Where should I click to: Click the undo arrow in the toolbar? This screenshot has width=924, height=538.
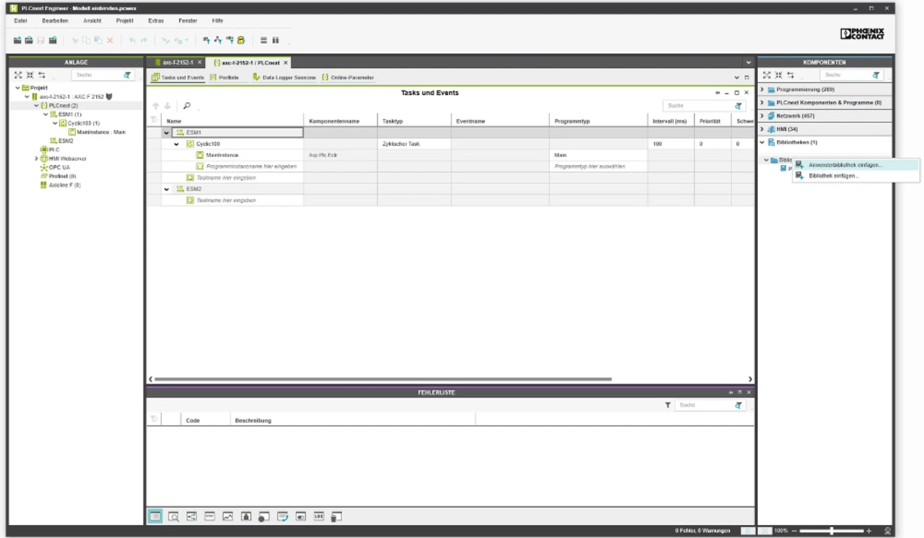pyautogui.click(x=132, y=40)
